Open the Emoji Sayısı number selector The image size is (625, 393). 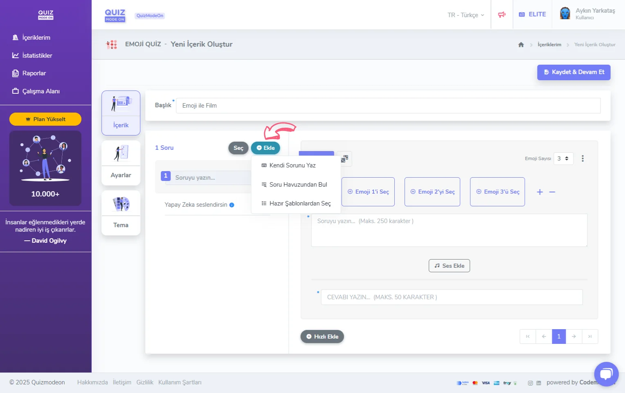[563, 158]
